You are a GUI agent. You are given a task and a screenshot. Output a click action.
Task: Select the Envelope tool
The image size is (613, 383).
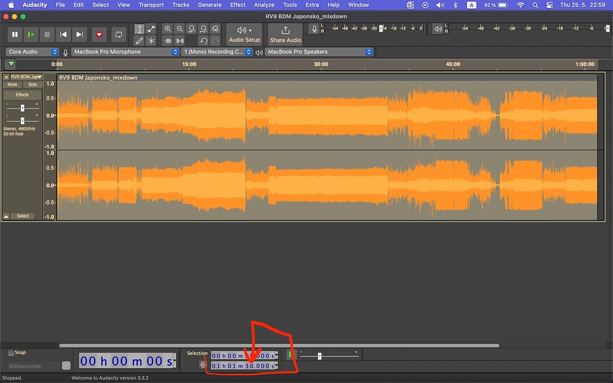[x=151, y=28]
